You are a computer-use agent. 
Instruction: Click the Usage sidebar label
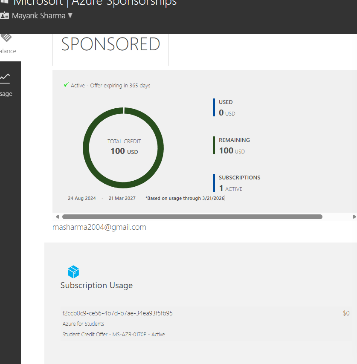coord(6,94)
